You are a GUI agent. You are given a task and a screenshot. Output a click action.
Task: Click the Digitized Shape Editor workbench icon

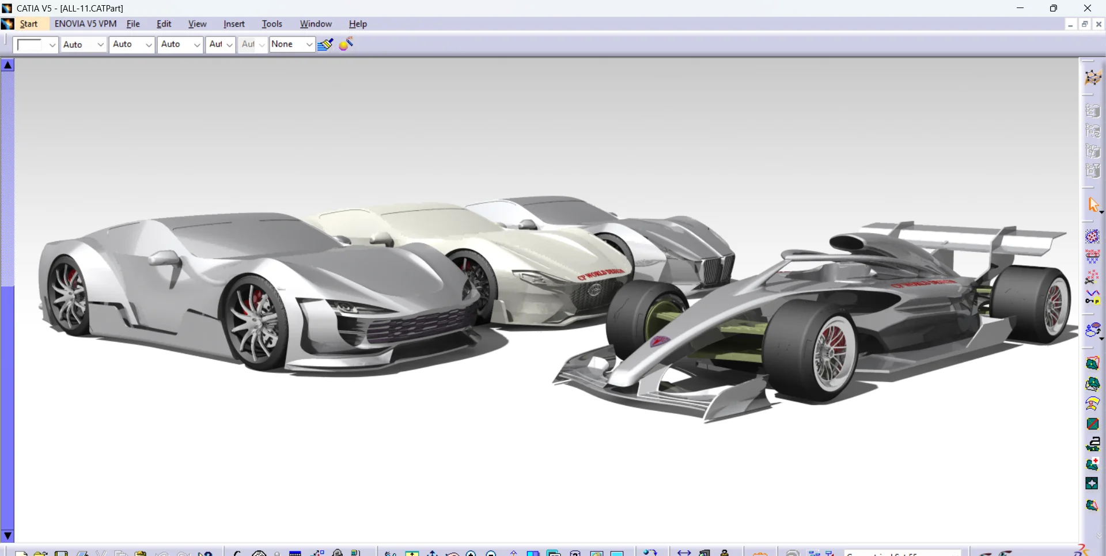[x=1093, y=78]
